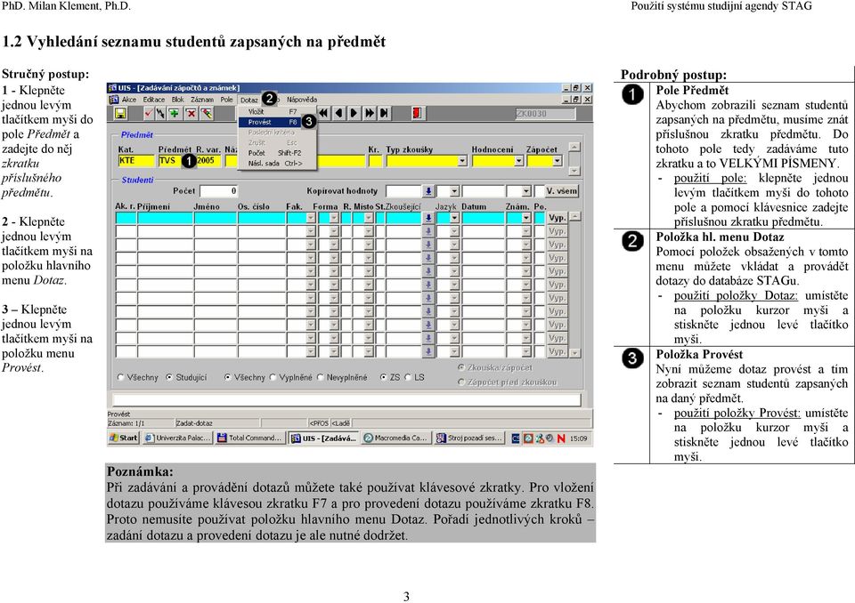The height and width of the screenshot is (603, 855).
Task: Open the Záznam menu
Action: (202, 100)
